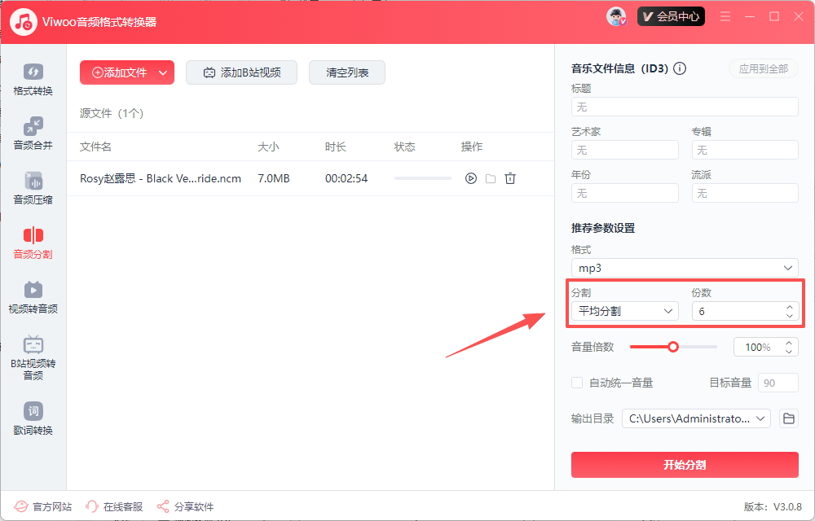The width and height of the screenshot is (815, 521).
Task: Open the 格式转换 sidebar section
Action: pyautogui.click(x=33, y=79)
